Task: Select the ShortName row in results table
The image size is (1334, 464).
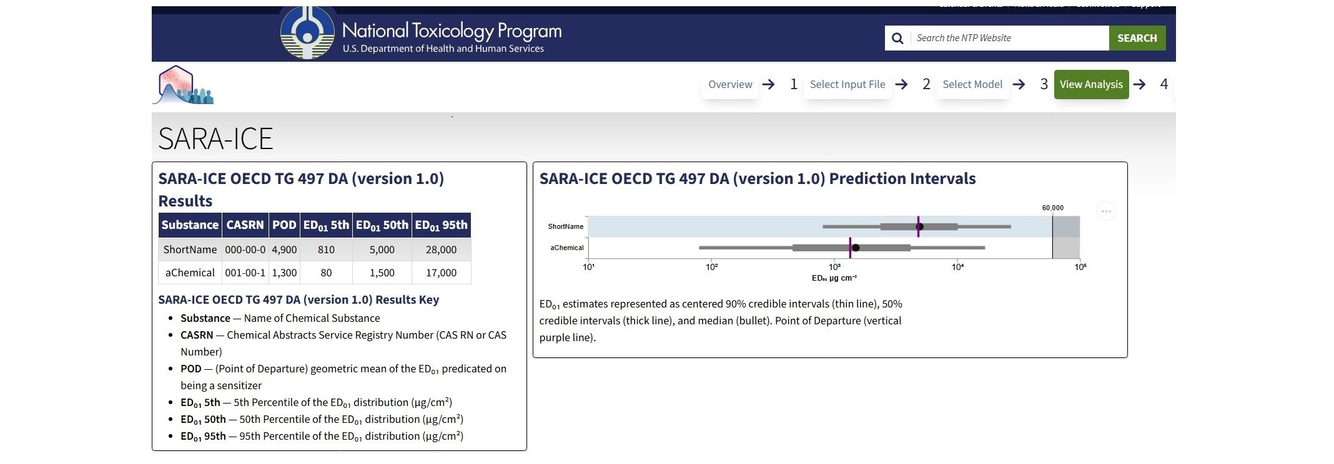Action: click(189, 249)
